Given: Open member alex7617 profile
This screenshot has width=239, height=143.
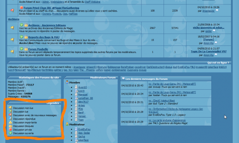Looking at the screenshot, I should (83, 102).
